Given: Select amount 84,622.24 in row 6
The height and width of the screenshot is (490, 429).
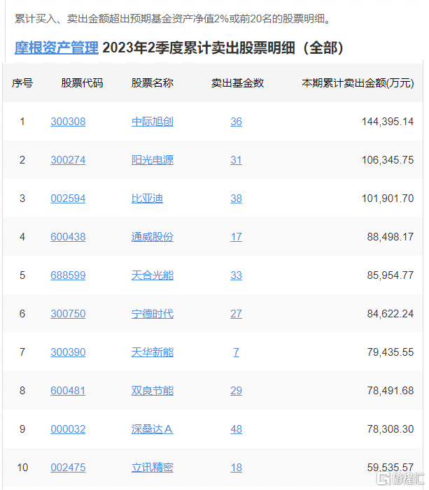Looking at the screenshot, I should tap(391, 314).
